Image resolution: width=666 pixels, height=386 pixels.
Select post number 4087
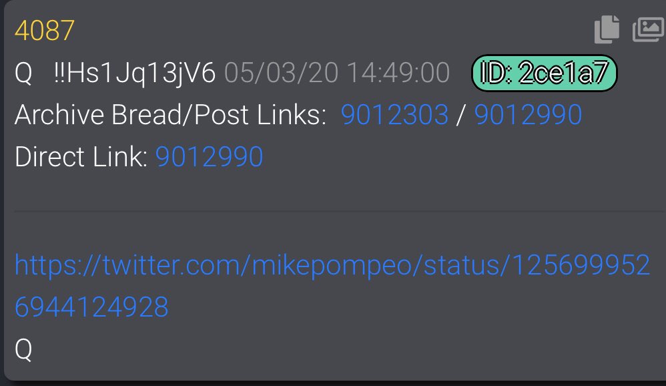(x=45, y=31)
